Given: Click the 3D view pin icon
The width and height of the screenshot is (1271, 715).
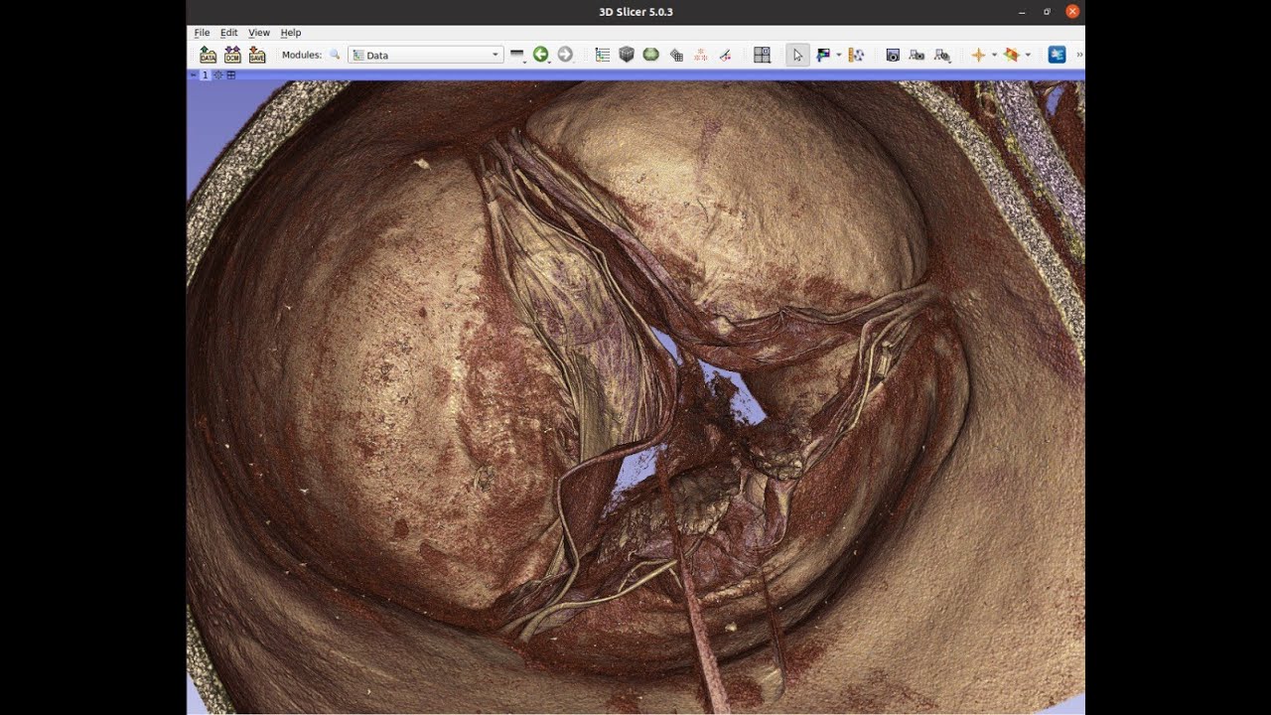Looking at the screenshot, I should pos(194,74).
